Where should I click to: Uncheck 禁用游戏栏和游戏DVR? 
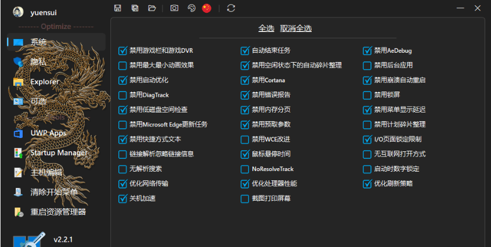coord(122,50)
